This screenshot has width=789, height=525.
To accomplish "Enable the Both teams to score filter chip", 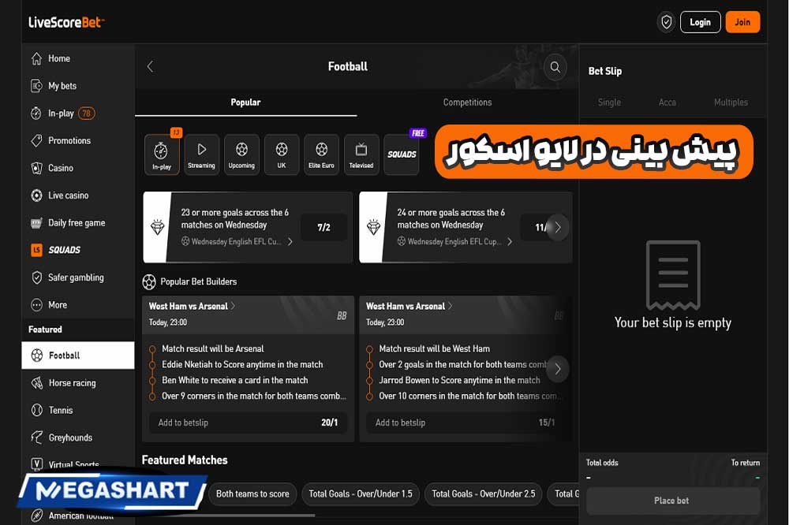I will click(x=252, y=494).
